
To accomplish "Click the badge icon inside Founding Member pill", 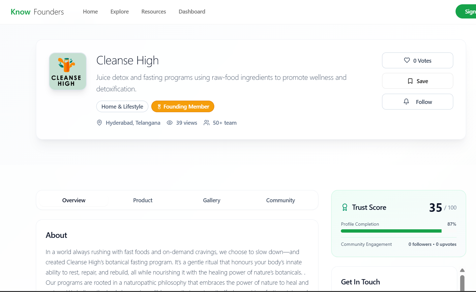I will 159,106.
